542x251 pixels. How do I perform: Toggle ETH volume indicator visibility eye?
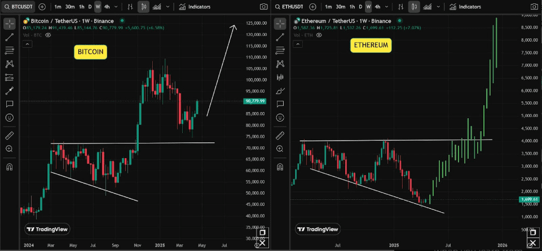coord(319,35)
